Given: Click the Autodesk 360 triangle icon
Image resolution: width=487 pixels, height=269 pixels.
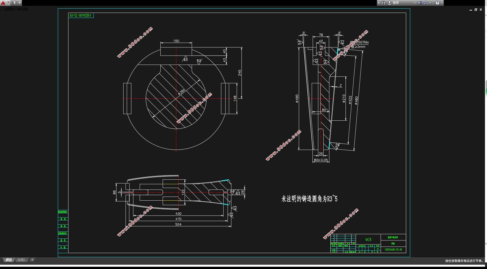Looking at the screenshot, I should [426, 3].
